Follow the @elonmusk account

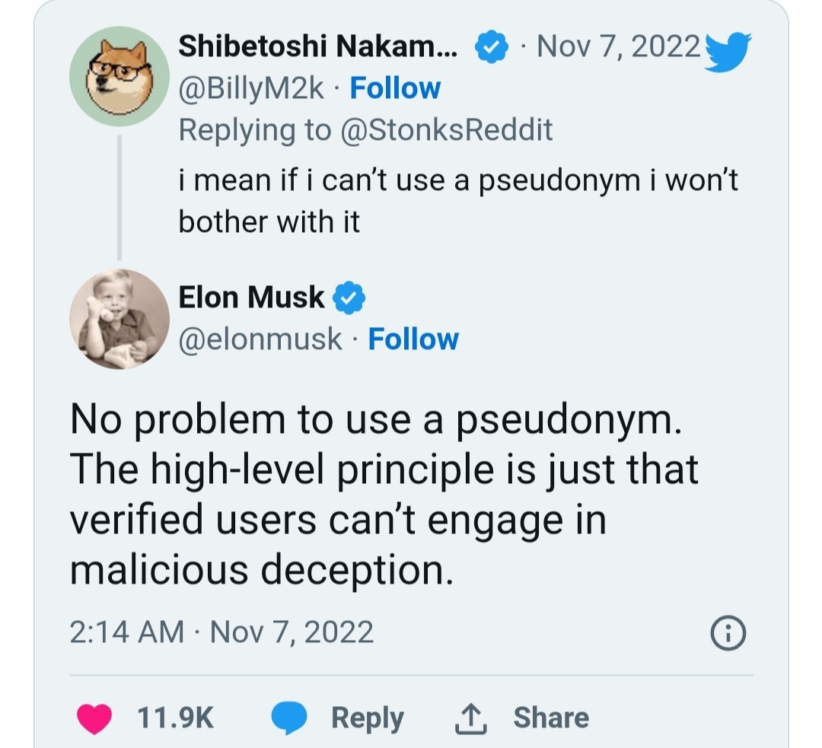(x=413, y=339)
